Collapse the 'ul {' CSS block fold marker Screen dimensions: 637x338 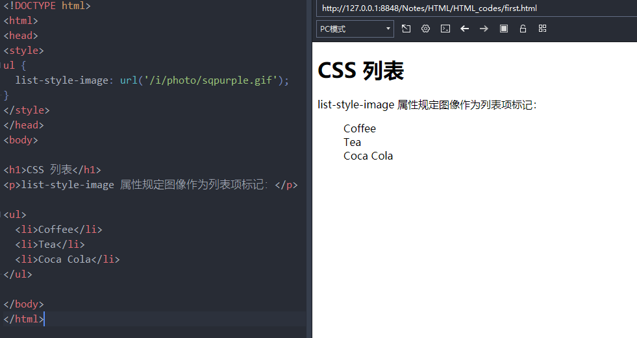pyautogui.click(x=1, y=65)
